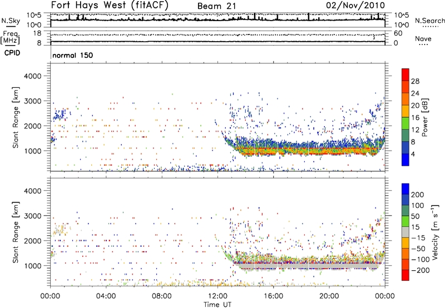Click the N.Sky solid legend line sample
The image size is (445, 308).
click(11, 26)
